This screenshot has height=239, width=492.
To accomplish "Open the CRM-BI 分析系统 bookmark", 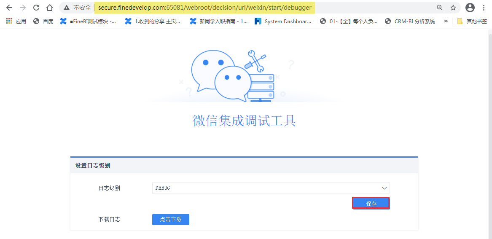I will coord(410,21).
